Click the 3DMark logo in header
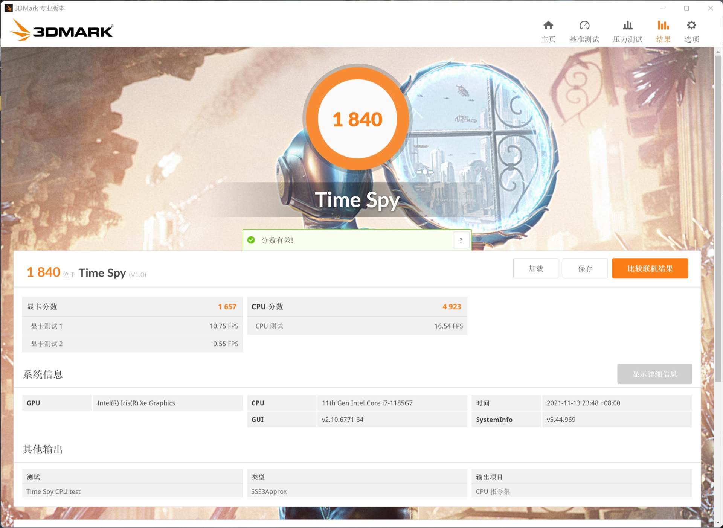Image resolution: width=723 pixels, height=528 pixels. (x=62, y=30)
